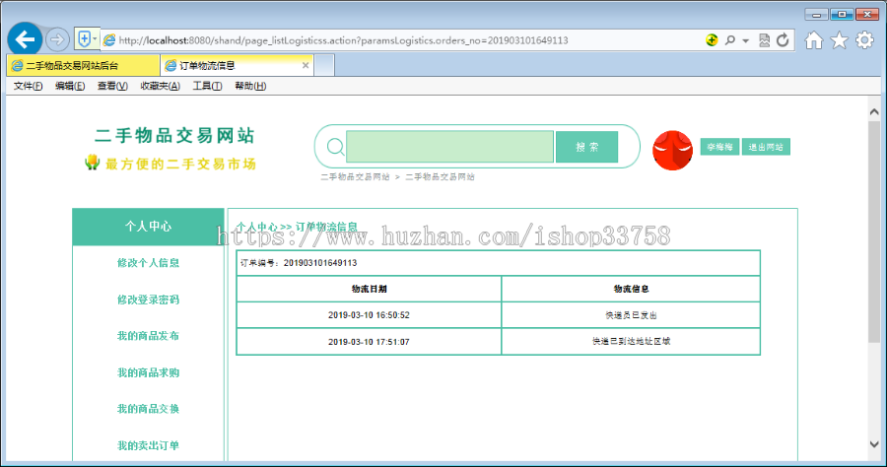Open the browser settings gear icon
This screenshot has width=887, height=467.
click(864, 40)
